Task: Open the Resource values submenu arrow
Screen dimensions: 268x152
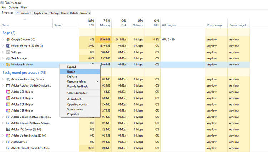Action: 97,82
